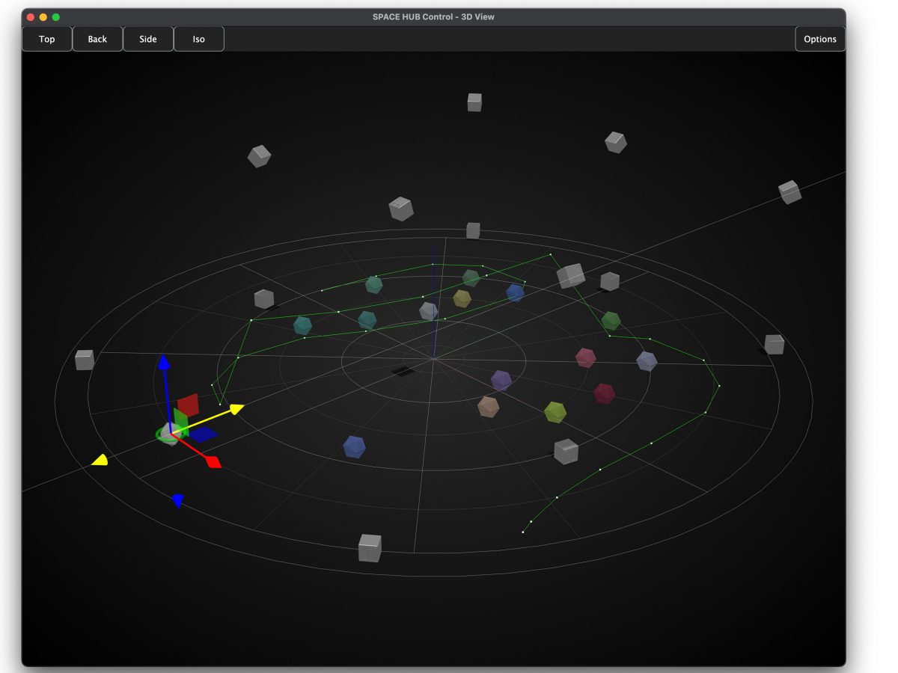Click the yellow arrow on the outer ring
898x673 pixels.
[x=100, y=460]
